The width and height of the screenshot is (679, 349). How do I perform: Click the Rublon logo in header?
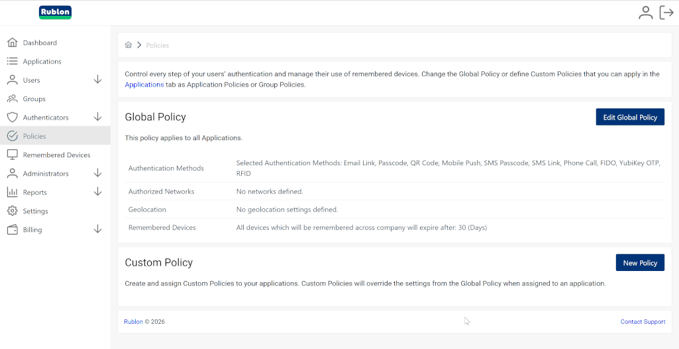[55, 13]
